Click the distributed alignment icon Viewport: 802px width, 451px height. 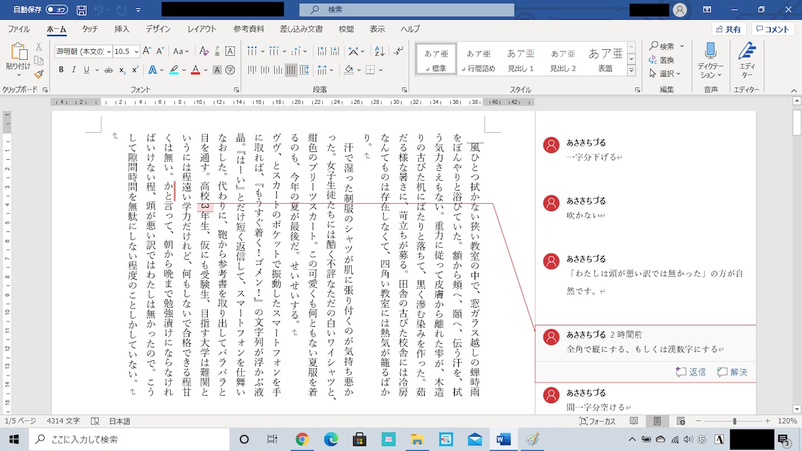tap(304, 70)
